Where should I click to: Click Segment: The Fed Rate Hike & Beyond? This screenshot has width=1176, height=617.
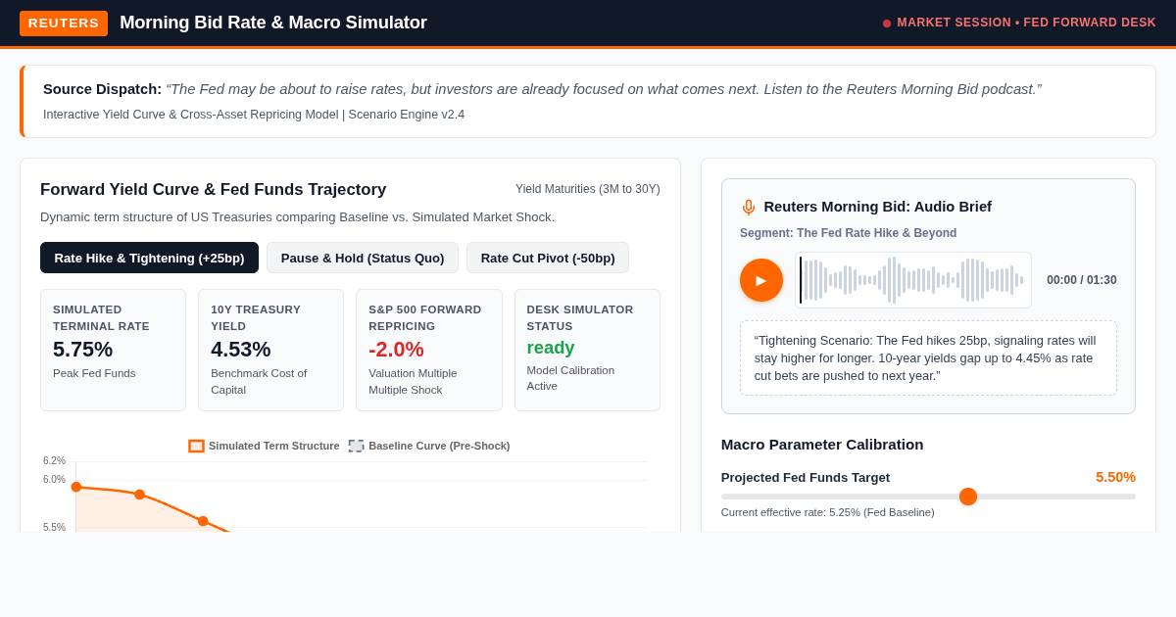(849, 233)
